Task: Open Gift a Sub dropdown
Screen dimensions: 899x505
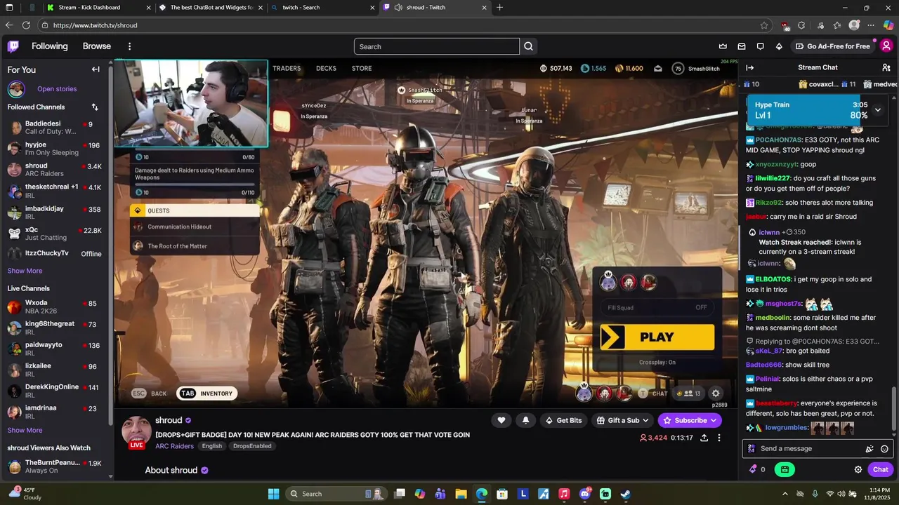Action: click(622, 420)
